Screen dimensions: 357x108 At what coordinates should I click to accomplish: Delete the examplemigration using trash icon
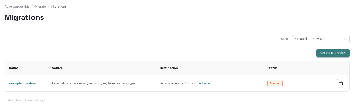point(341,83)
